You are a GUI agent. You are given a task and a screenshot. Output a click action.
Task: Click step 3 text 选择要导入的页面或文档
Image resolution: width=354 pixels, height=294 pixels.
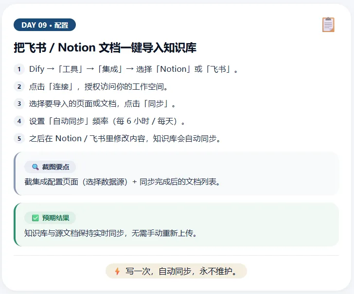[102, 104]
